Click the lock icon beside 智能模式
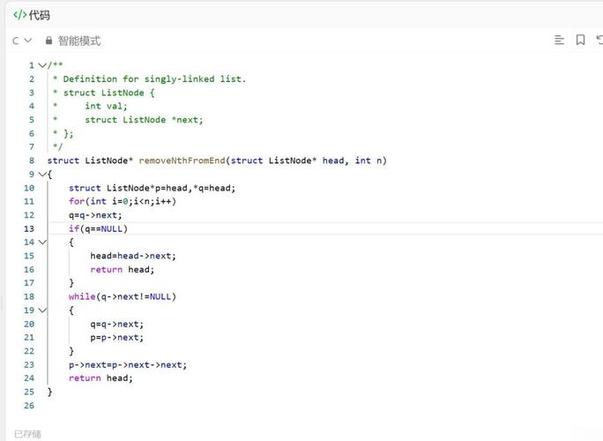This screenshot has height=441, width=603. 48,41
